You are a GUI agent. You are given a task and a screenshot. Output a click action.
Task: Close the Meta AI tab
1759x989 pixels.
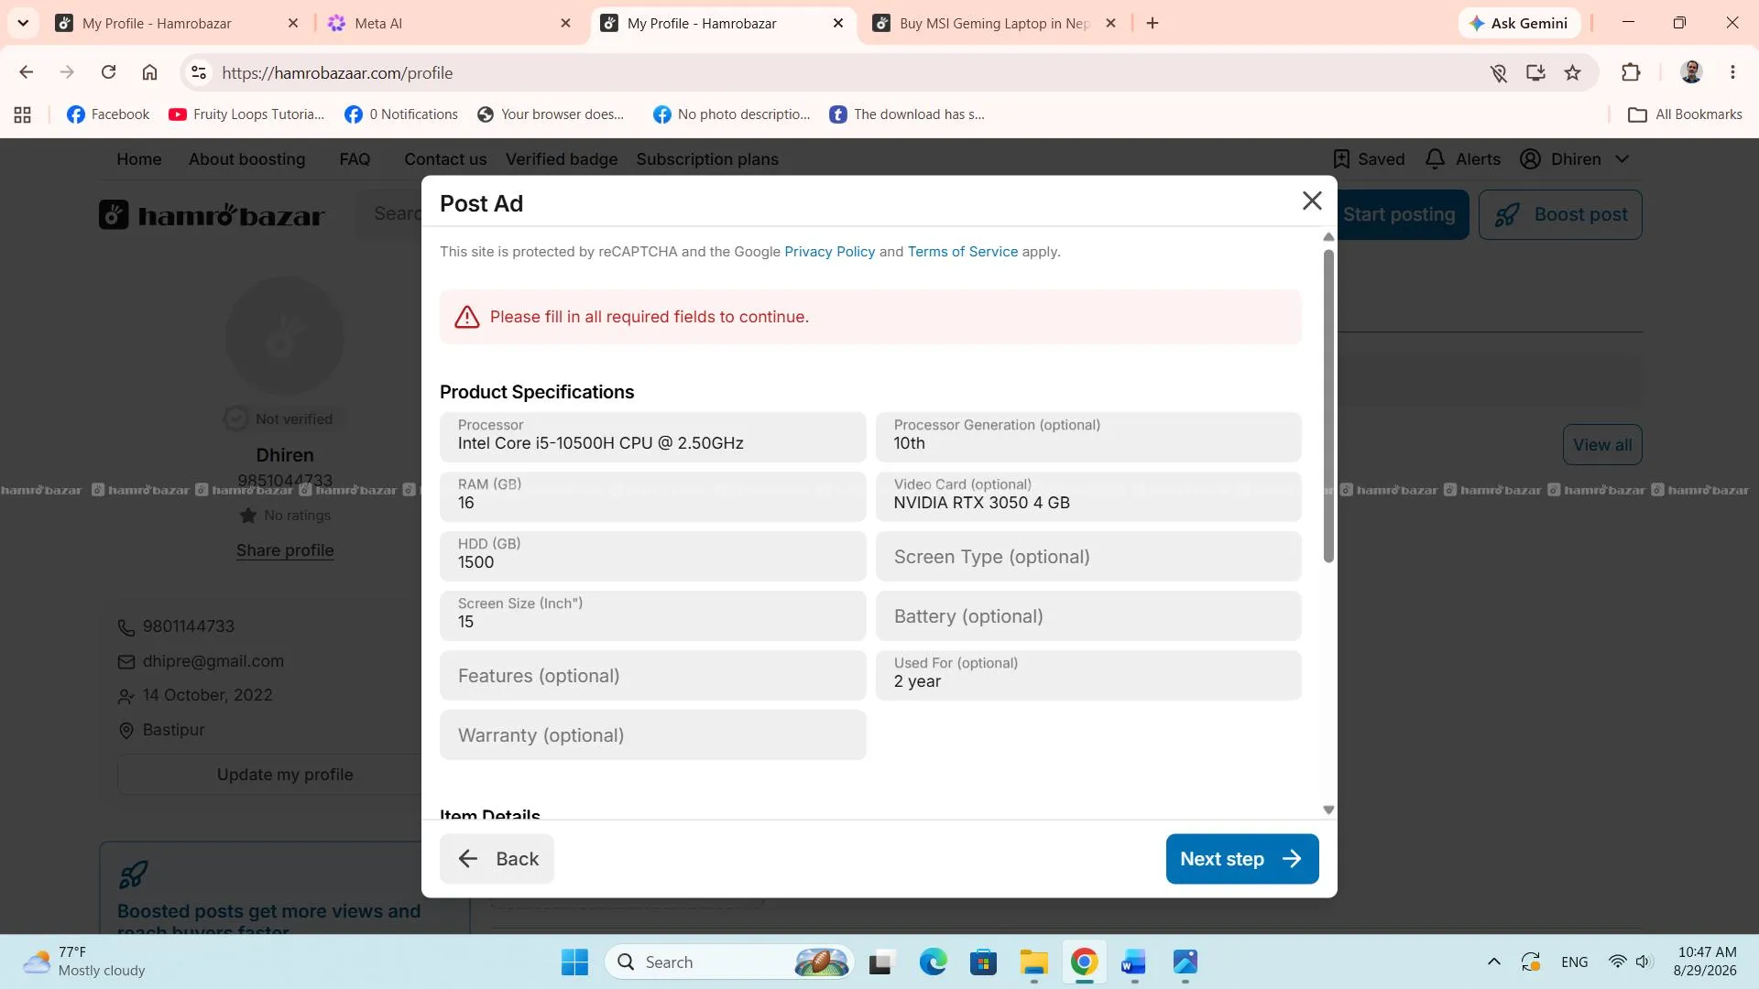pyautogui.click(x=566, y=24)
